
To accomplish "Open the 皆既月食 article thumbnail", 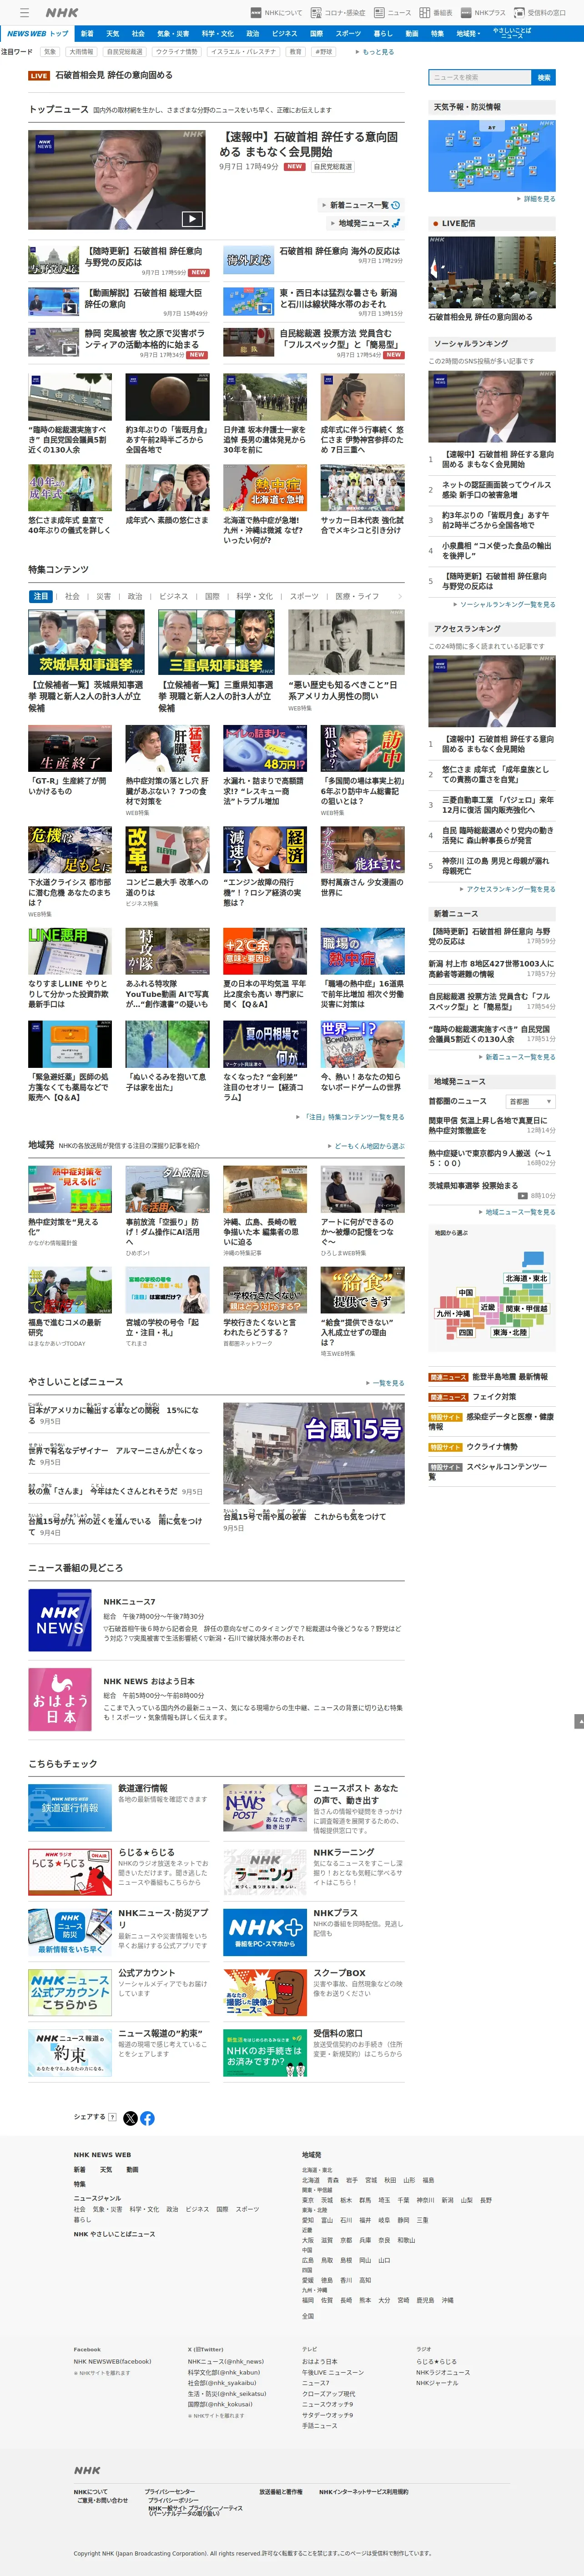I will [167, 397].
